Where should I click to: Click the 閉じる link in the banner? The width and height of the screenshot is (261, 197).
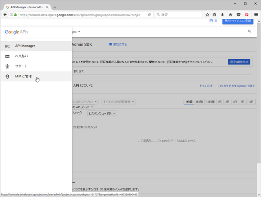[x=213, y=21]
